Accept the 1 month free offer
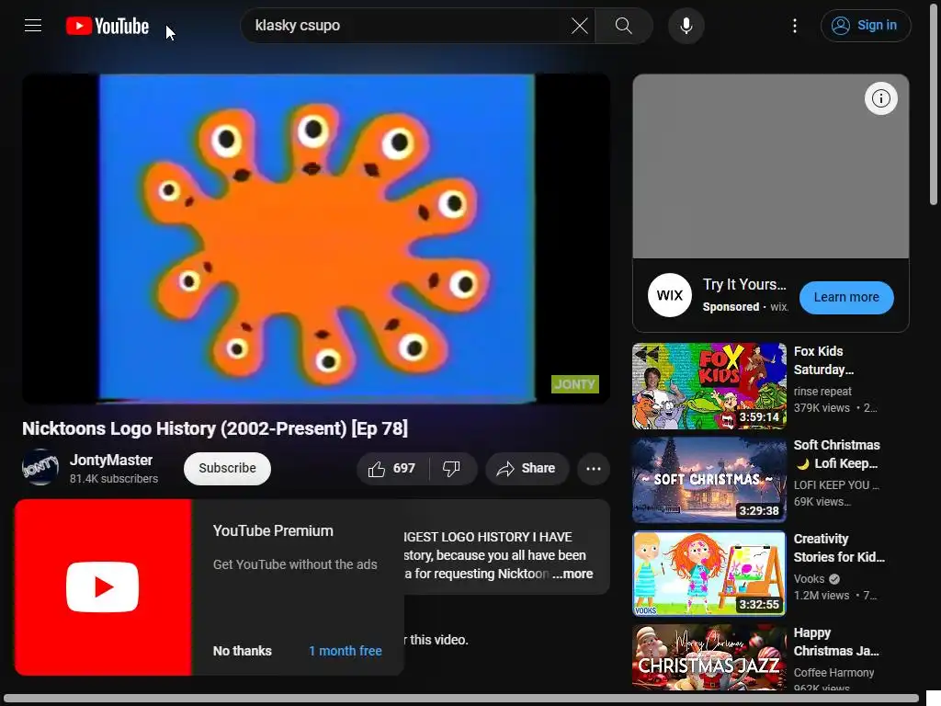This screenshot has height=706, width=941. click(346, 651)
